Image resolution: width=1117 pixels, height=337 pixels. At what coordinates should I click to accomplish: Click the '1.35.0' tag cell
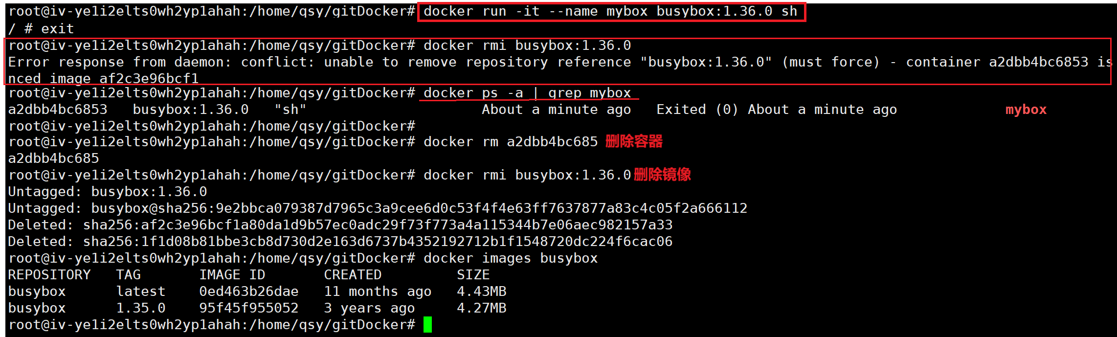[x=141, y=308]
